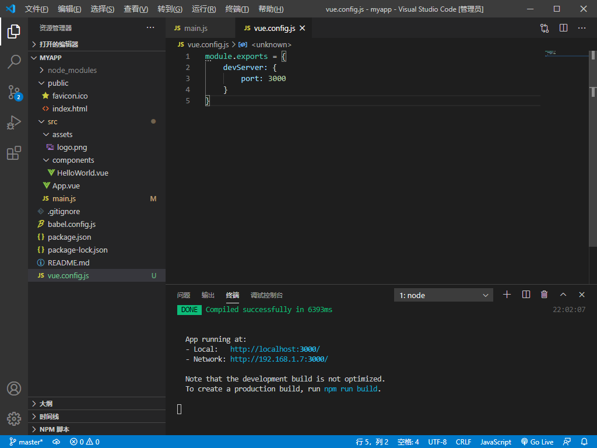The height and width of the screenshot is (448, 597).
Task: Open the Extensions view
Action: click(x=14, y=153)
